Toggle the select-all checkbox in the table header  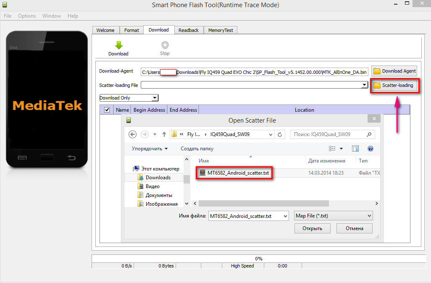click(x=107, y=110)
